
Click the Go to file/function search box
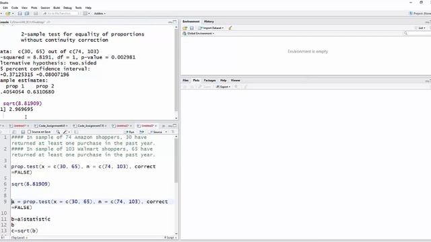(60, 13)
